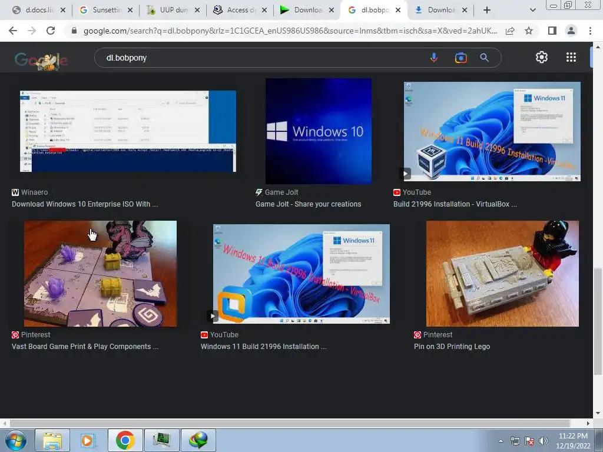Screen dimensions: 603x452
Task: Share this page icon in address bar
Action: (x=510, y=31)
